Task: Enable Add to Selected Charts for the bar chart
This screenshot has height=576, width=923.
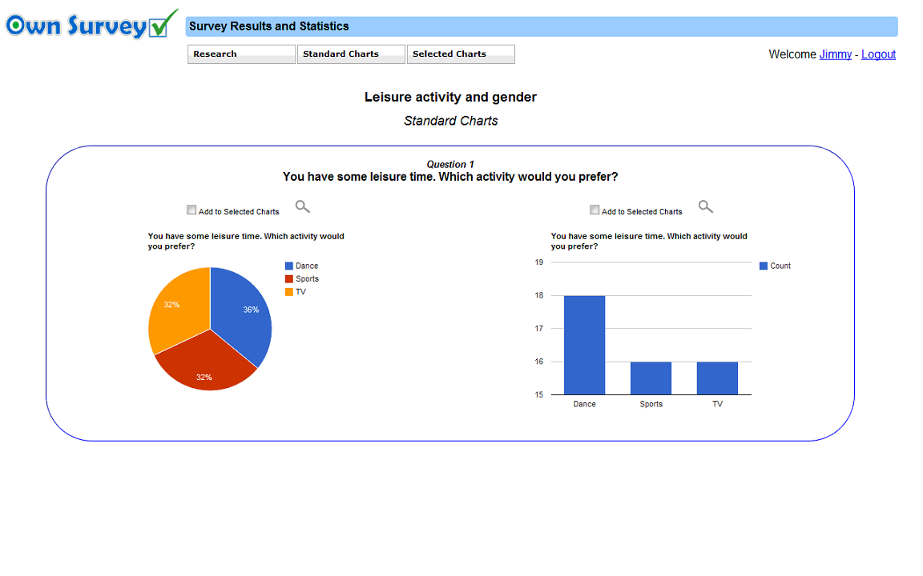Action: pos(595,209)
